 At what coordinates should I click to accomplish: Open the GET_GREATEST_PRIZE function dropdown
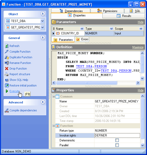(x=43, y=27)
